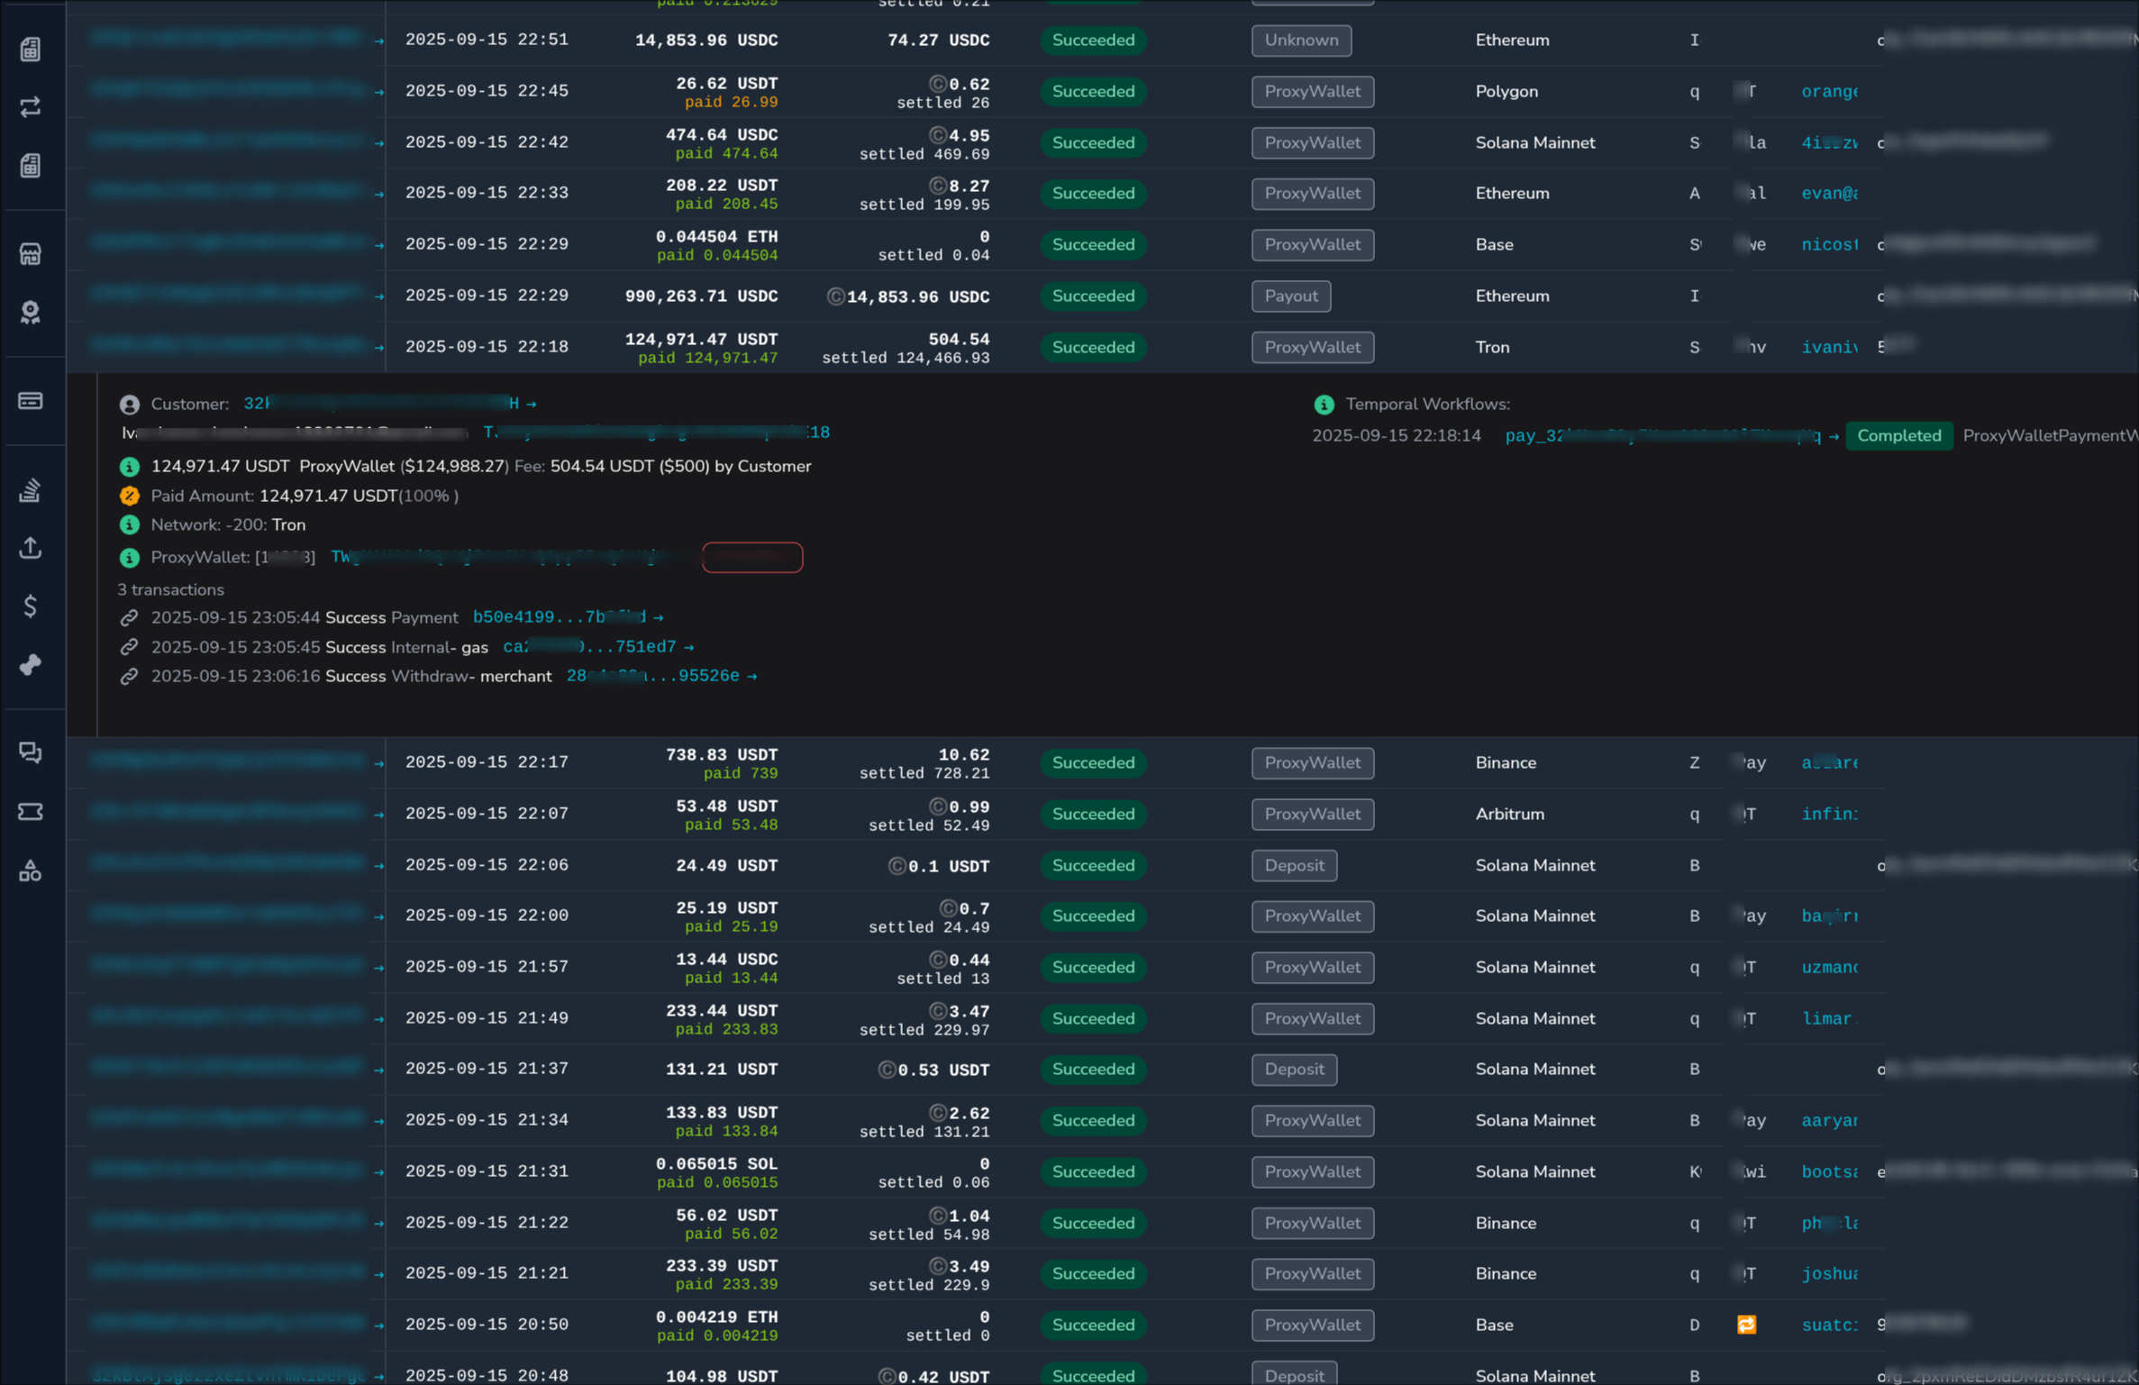The height and width of the screenshot is (1385, 2139).
Task: Open the chat bubbles sidebar icon
Action: pyautogui.click(x=31, y=752)
